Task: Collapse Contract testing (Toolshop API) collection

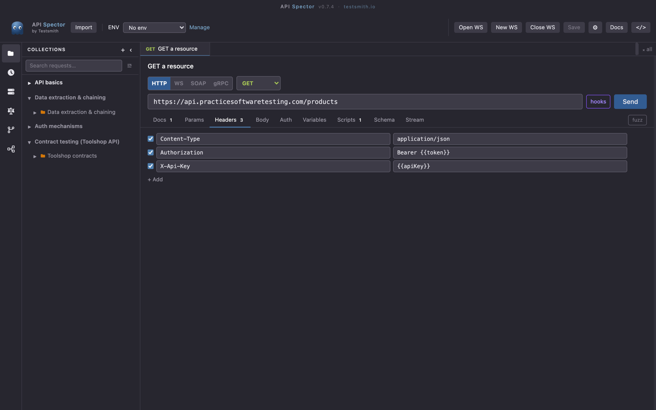Action: [x=30, y=142]
